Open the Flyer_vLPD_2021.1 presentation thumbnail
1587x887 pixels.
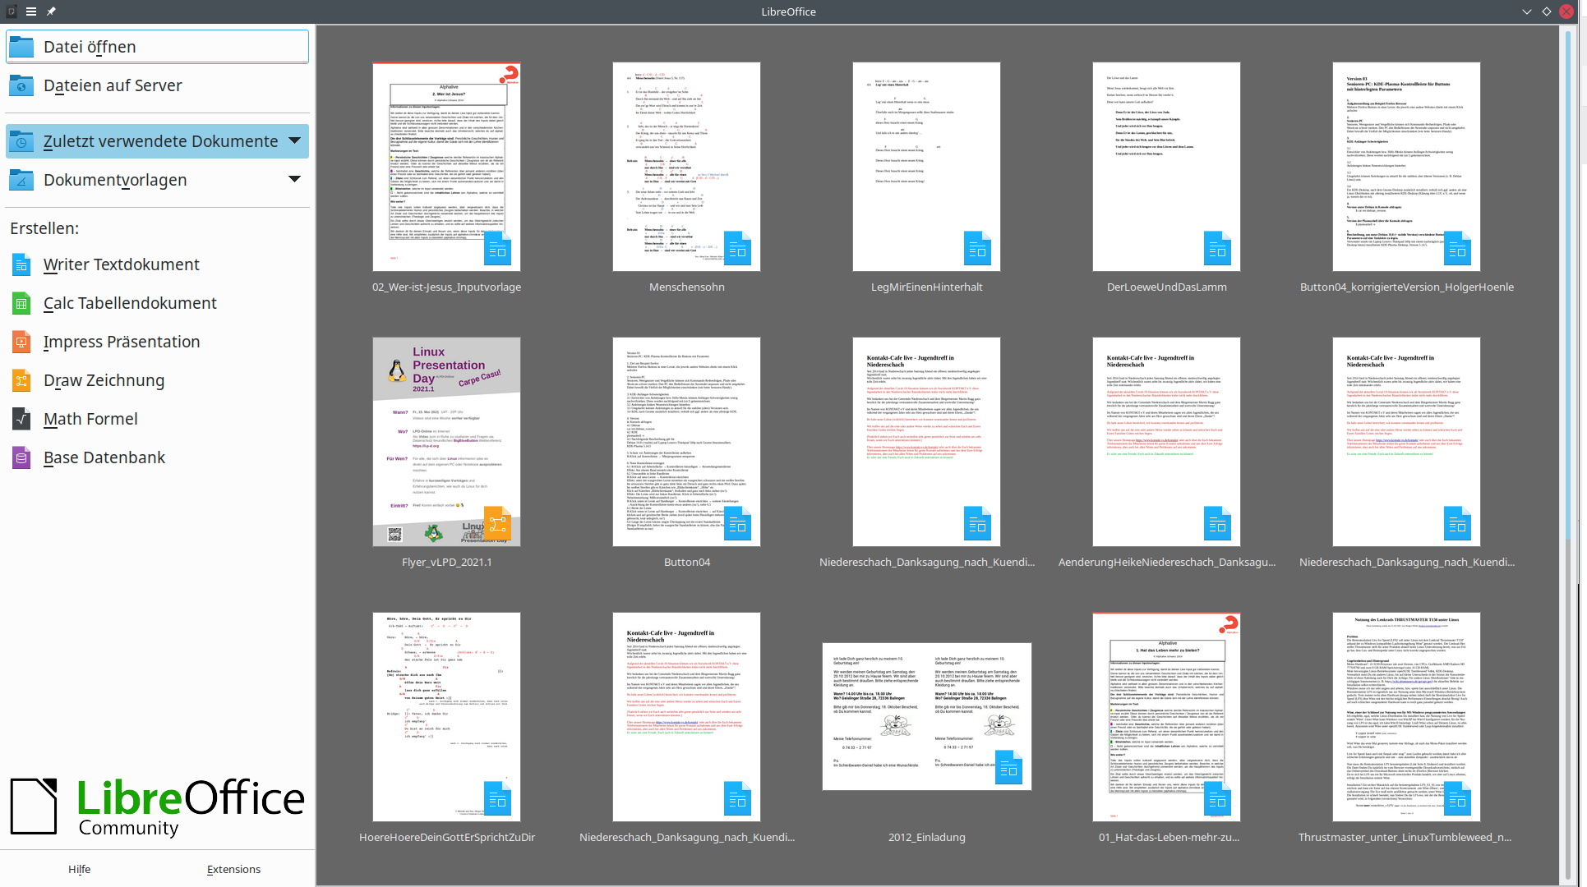[446, 442]
